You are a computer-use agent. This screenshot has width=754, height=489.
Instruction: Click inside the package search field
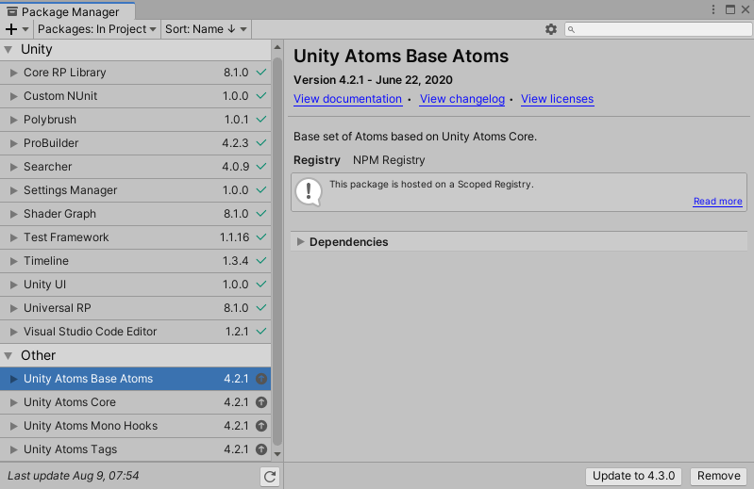point(659,29)
